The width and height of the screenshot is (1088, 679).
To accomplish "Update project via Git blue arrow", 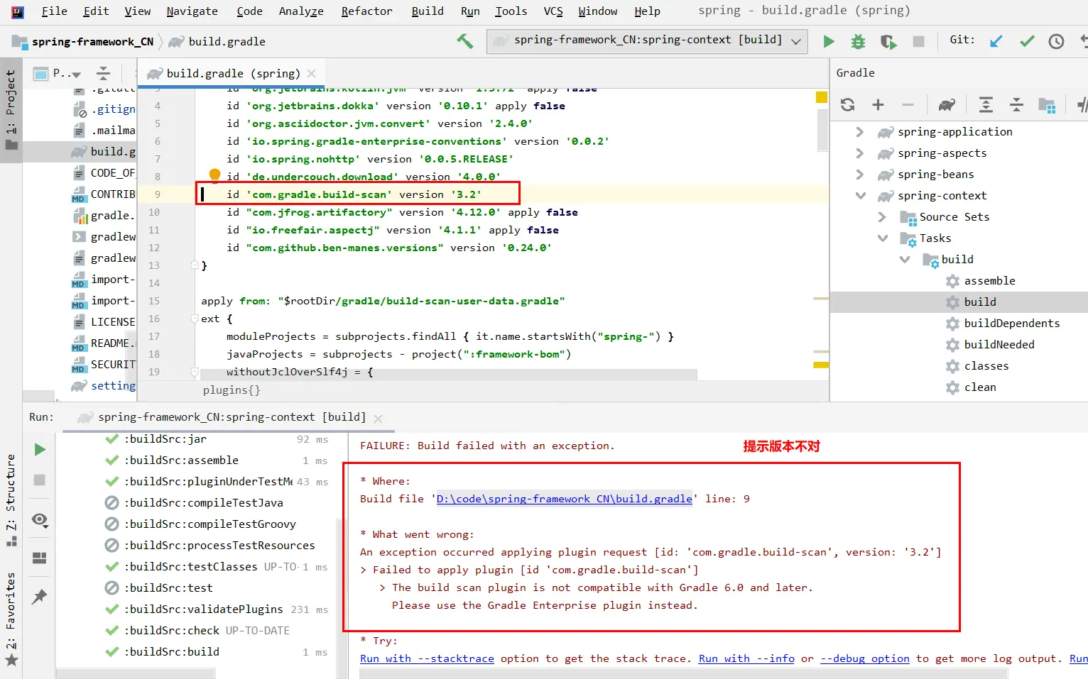I will [996, 41].
